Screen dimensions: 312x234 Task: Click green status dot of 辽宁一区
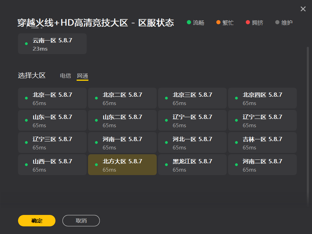(x=166, y=120)
